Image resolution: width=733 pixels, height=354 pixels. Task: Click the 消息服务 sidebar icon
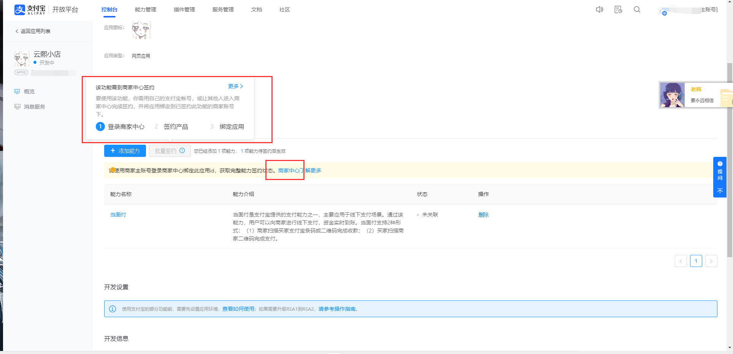17,107
